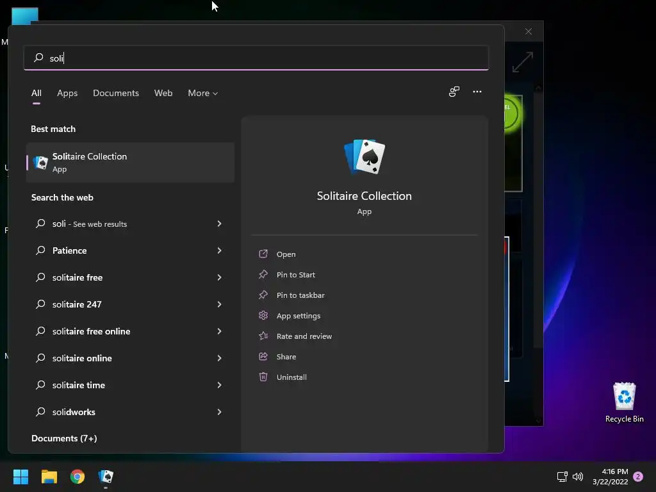The image size is (656, 492).
Task: Open Solitaire Collection best match result
Action: pyautogui.click(x=131, y=162)
